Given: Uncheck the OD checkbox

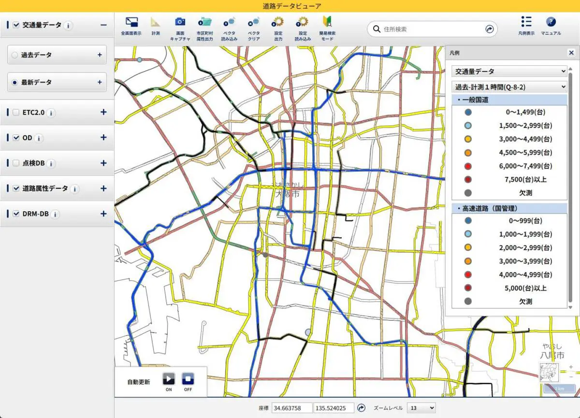Looking at the screenshot, I should (x=16, y=138).
